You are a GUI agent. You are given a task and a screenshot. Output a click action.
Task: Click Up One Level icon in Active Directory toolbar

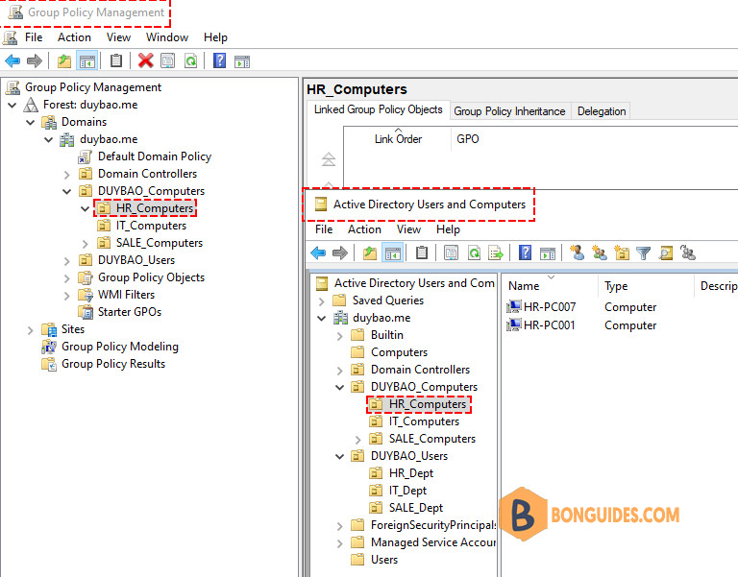[370, 253]
